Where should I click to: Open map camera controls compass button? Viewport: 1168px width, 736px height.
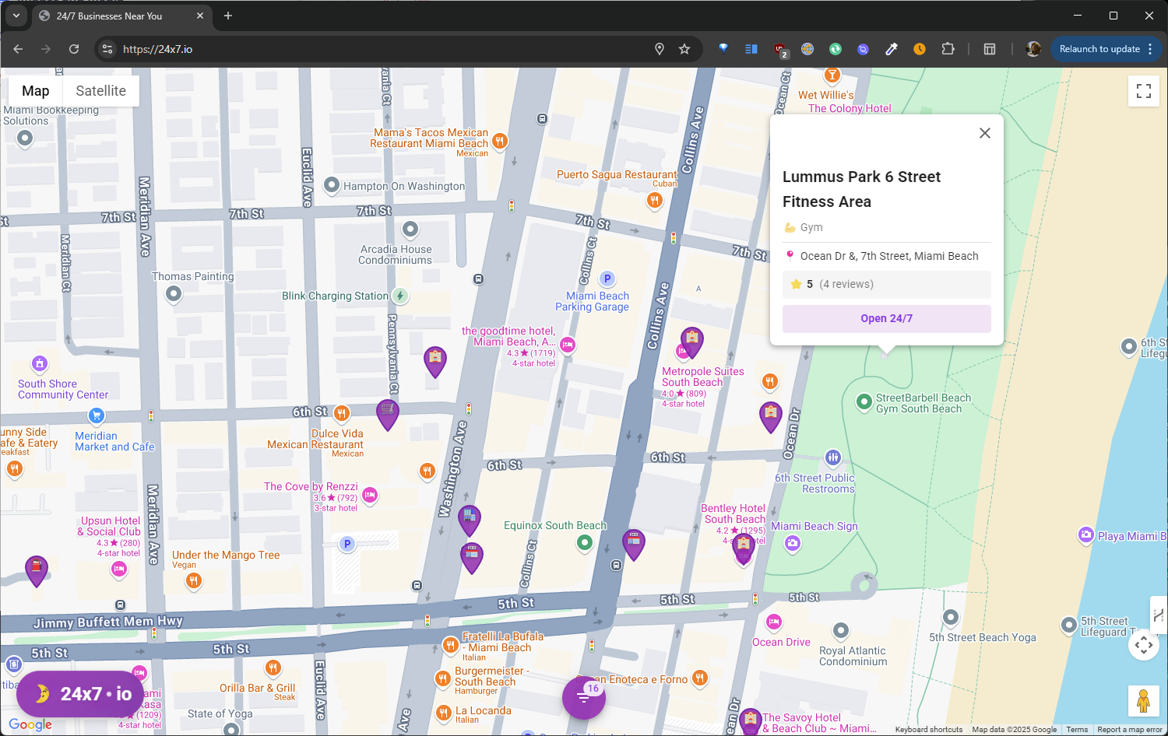coord(1144,645)
